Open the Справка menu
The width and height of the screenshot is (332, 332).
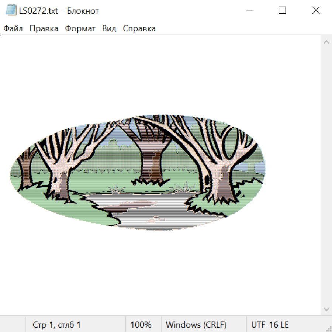[139, 29]
